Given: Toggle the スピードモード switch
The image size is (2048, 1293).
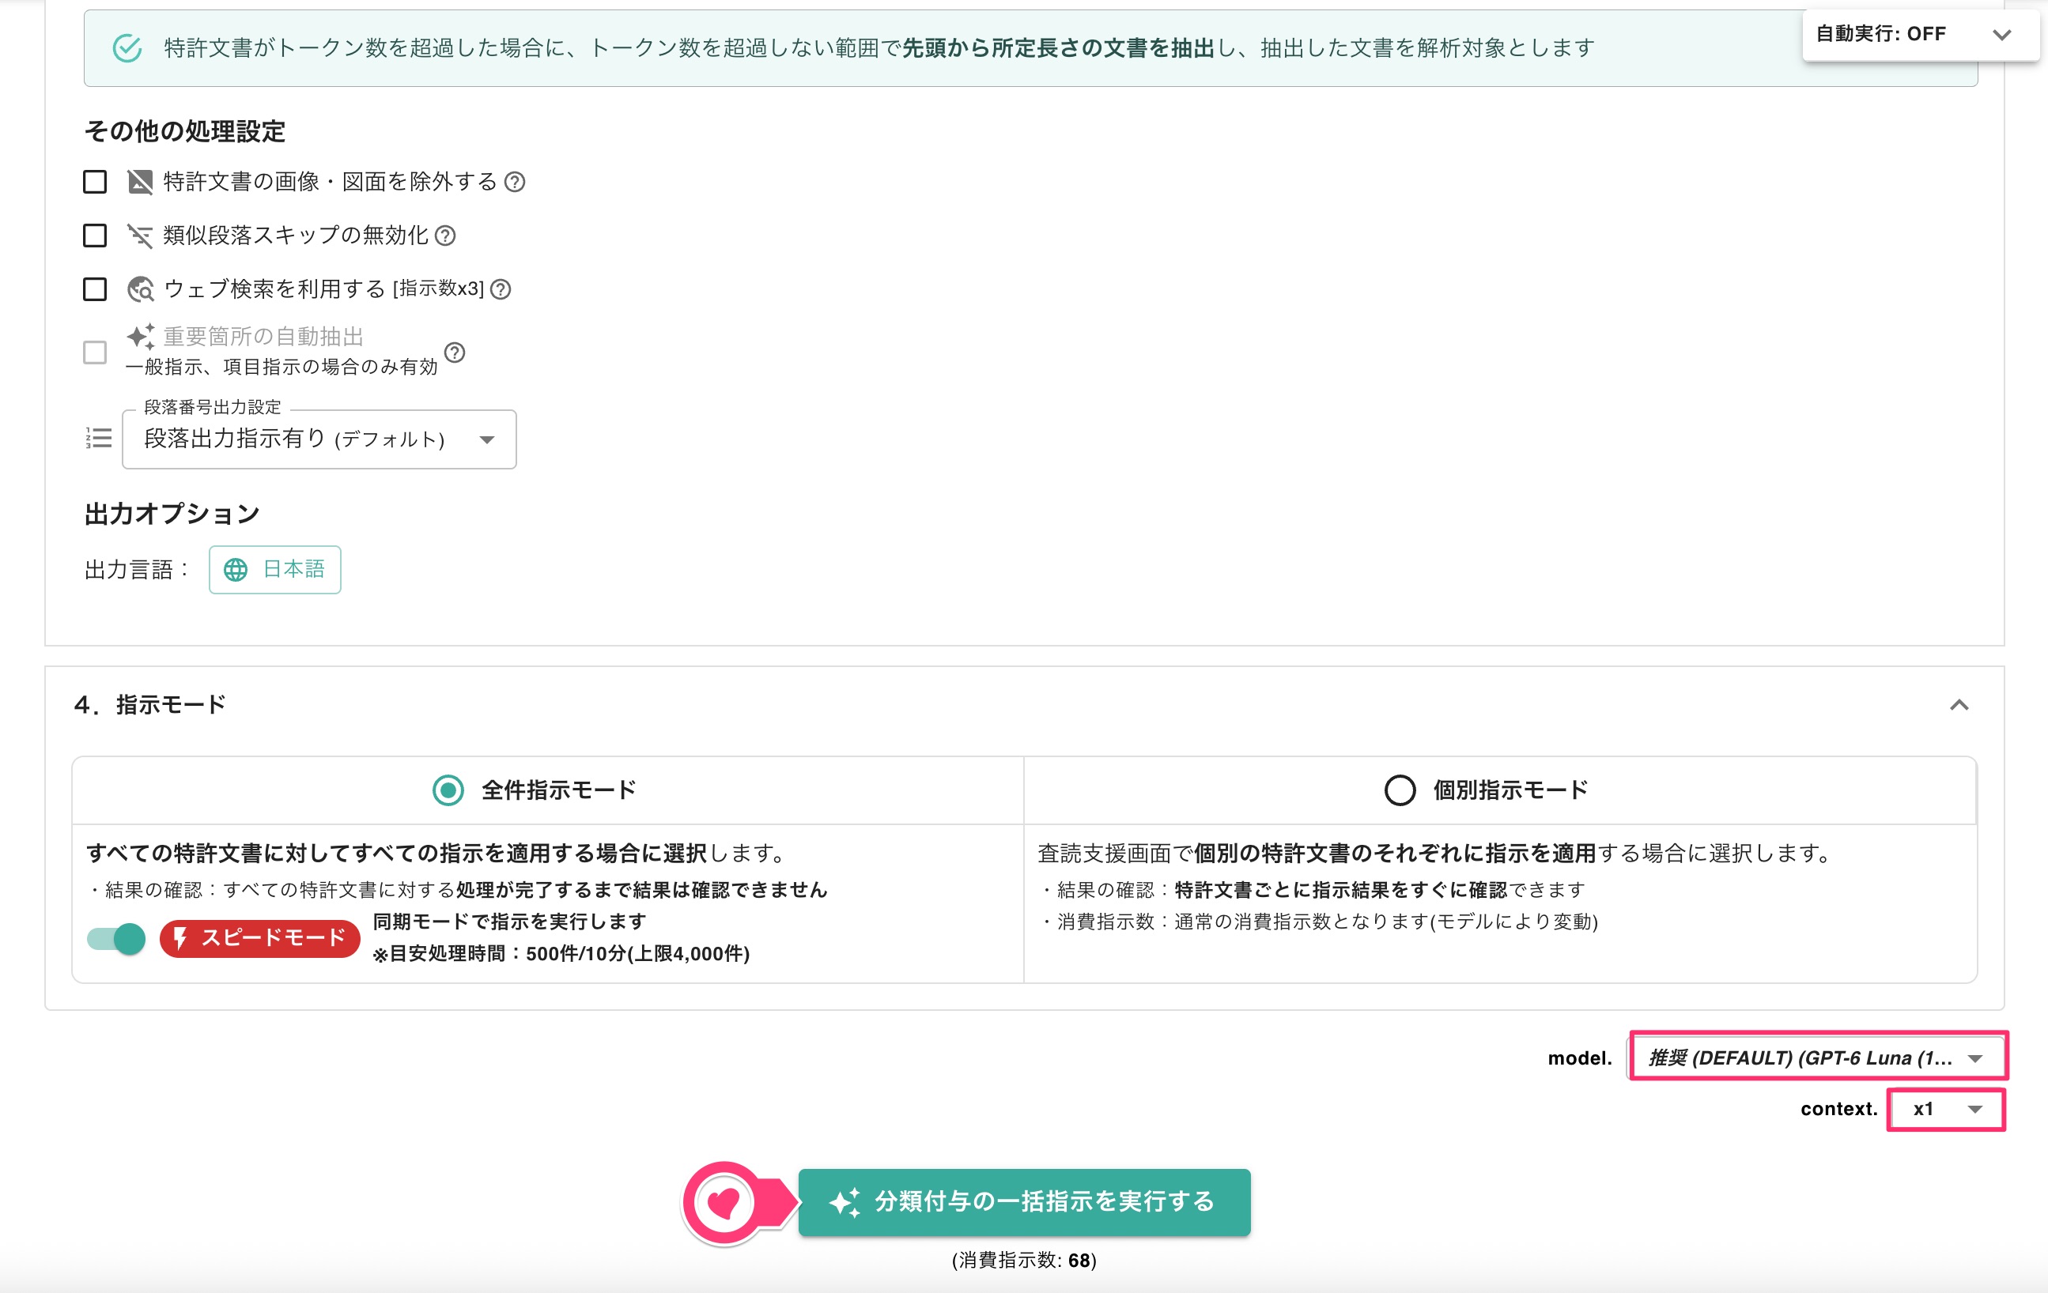Looking at the screenshot, I should [x=116, y=938].
